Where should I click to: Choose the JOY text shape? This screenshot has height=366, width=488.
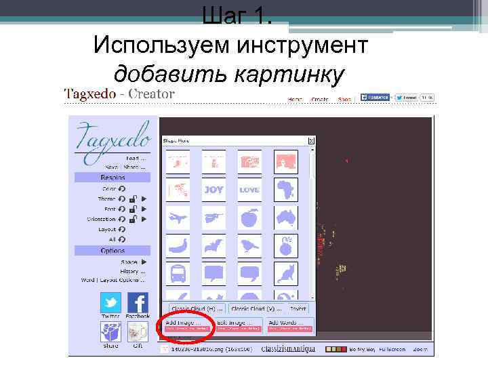(213, 190)
